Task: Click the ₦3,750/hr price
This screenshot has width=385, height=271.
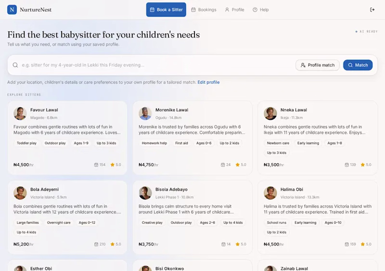Action: coord(148,244)
